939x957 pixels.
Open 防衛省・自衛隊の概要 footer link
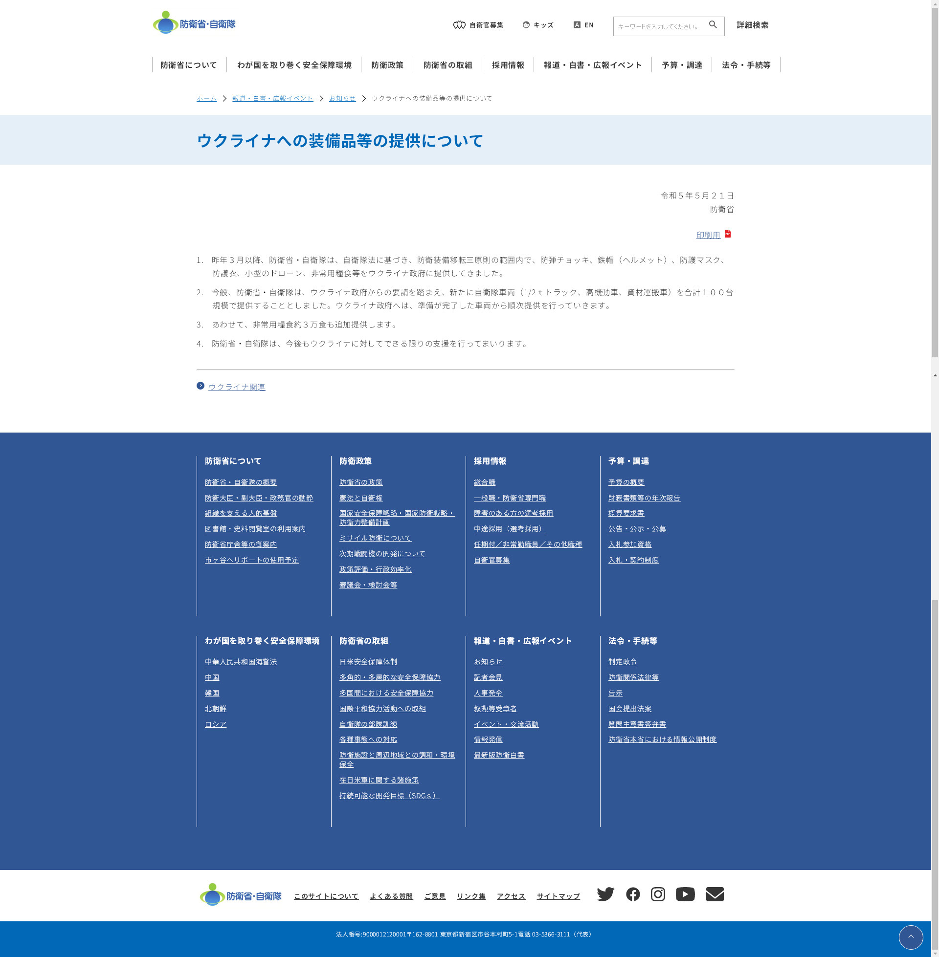[241, 482]
